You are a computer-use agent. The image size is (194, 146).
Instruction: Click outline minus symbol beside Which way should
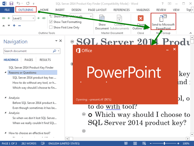[84, 114]
